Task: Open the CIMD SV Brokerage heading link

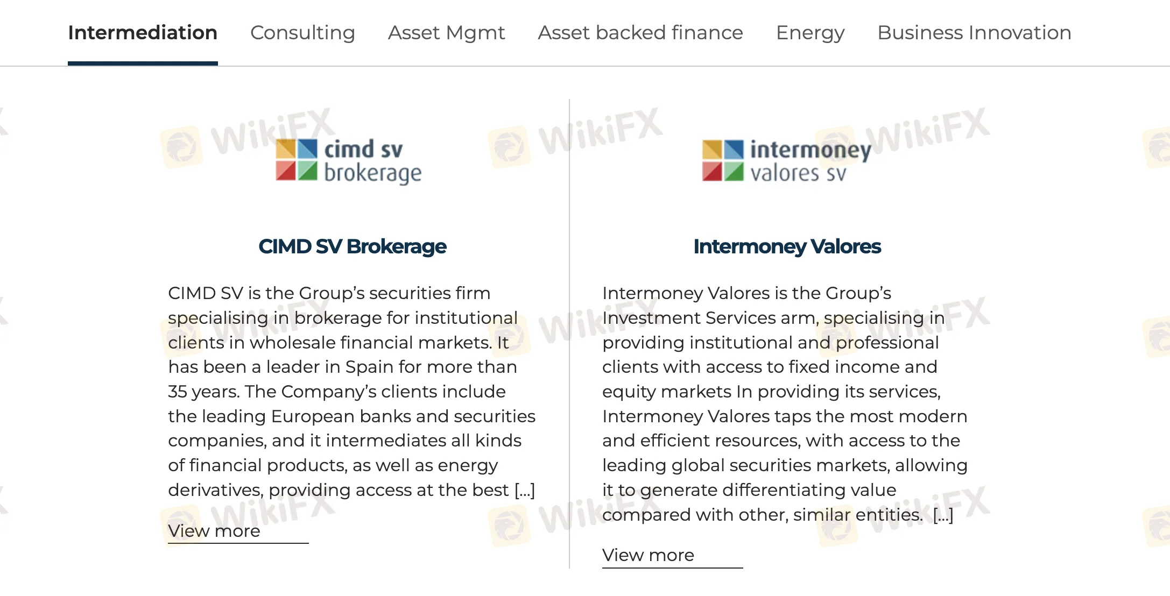Action: click(353, 246)
